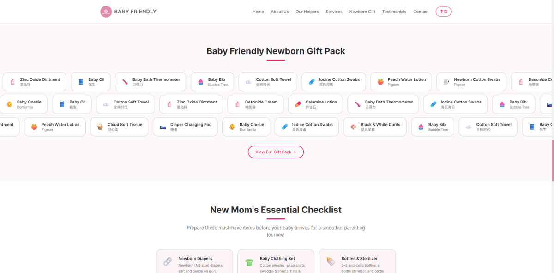554x273 pixels.
Task: Open the Services navigation link
Action: pos(334,12)
